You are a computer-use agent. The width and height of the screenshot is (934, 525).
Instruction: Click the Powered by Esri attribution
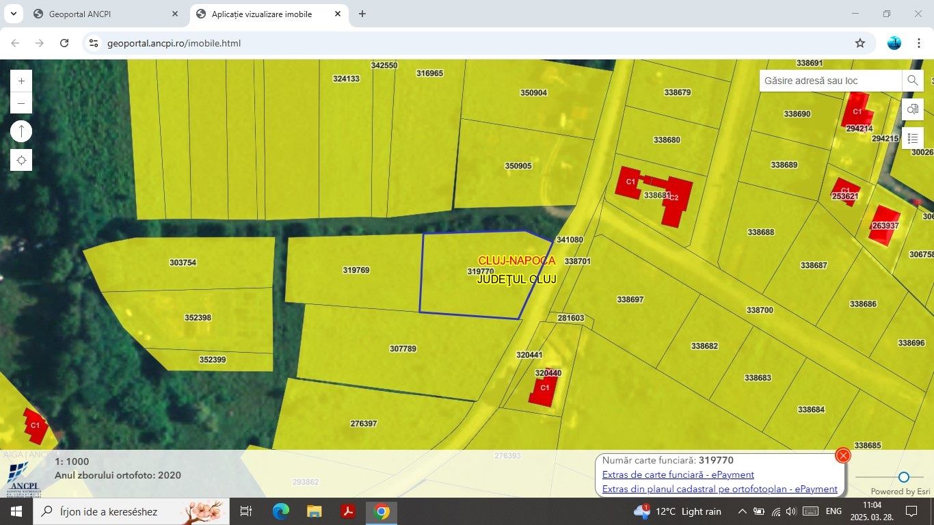[900, 492]
